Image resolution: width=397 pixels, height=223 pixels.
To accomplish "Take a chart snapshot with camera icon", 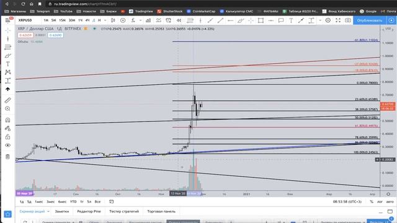I will [348, 20].
